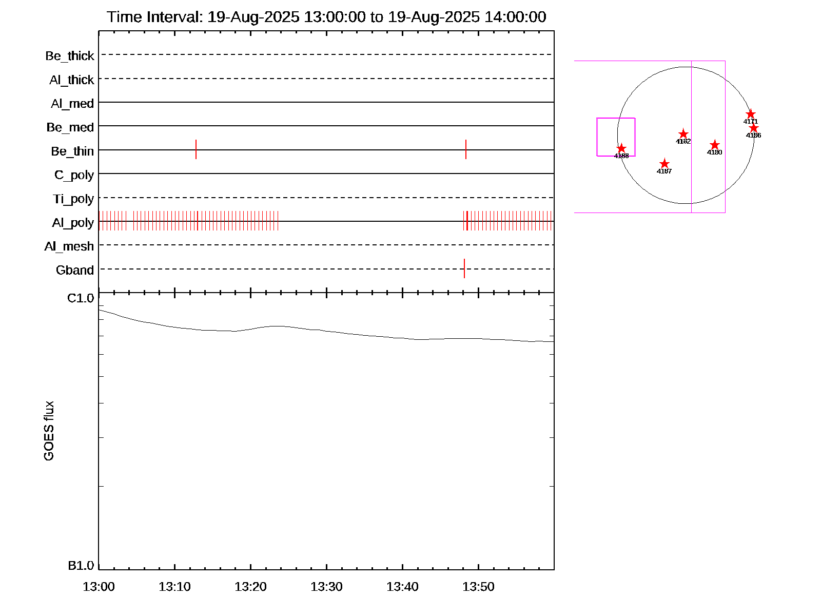Click the Al_mesh filter label
The image size is (821, 616).
[x=69, y=247]
